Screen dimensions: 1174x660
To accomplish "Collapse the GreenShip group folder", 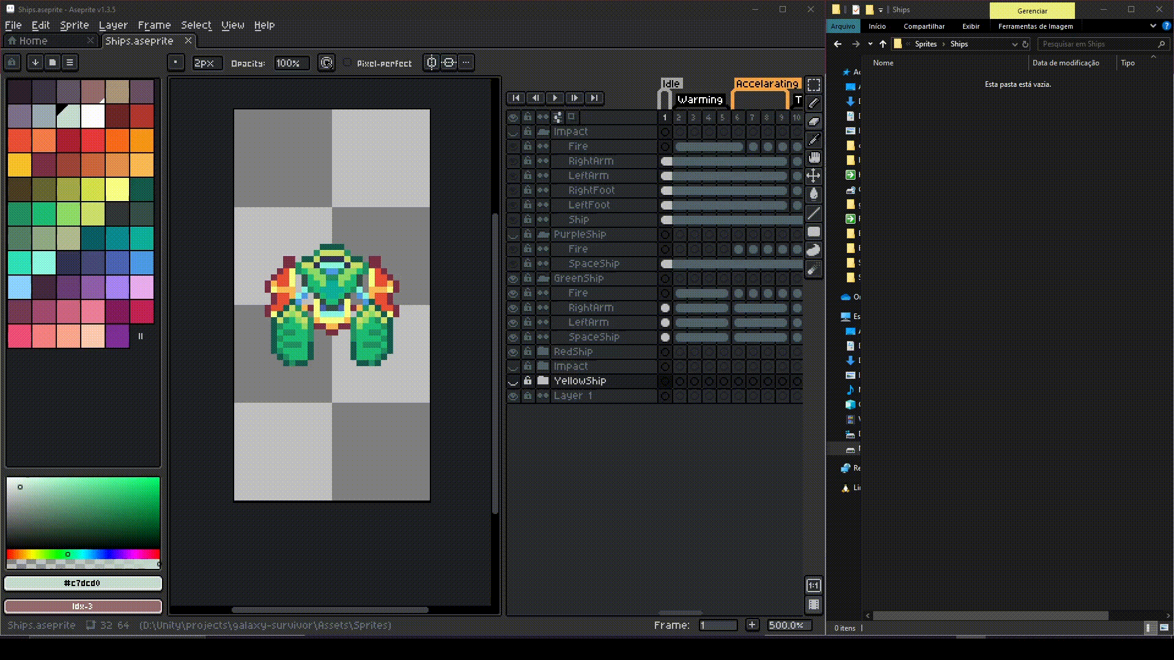I will click(543, 279).
